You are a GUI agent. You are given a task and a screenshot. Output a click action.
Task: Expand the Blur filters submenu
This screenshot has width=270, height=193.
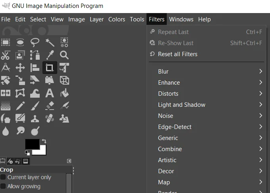[x=206, y=71]
